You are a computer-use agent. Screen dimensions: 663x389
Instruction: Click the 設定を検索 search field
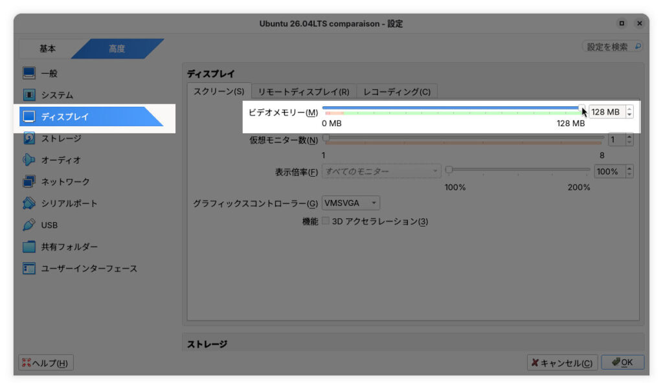(x=612, y=47)
